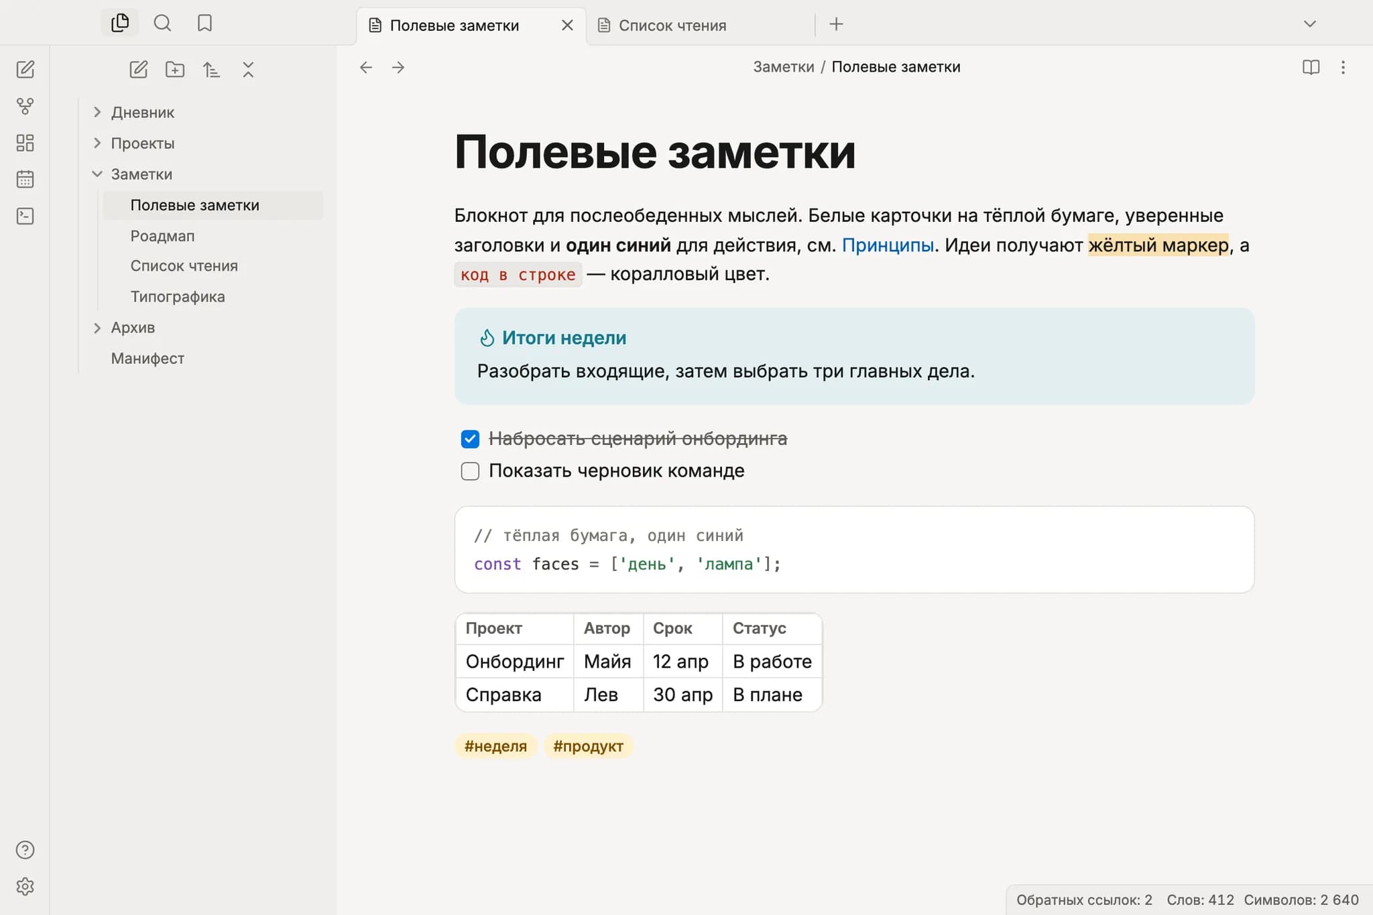The image size is (1373, 915).
Task: Navigate back with left arrow
Action: pos(366,67)
